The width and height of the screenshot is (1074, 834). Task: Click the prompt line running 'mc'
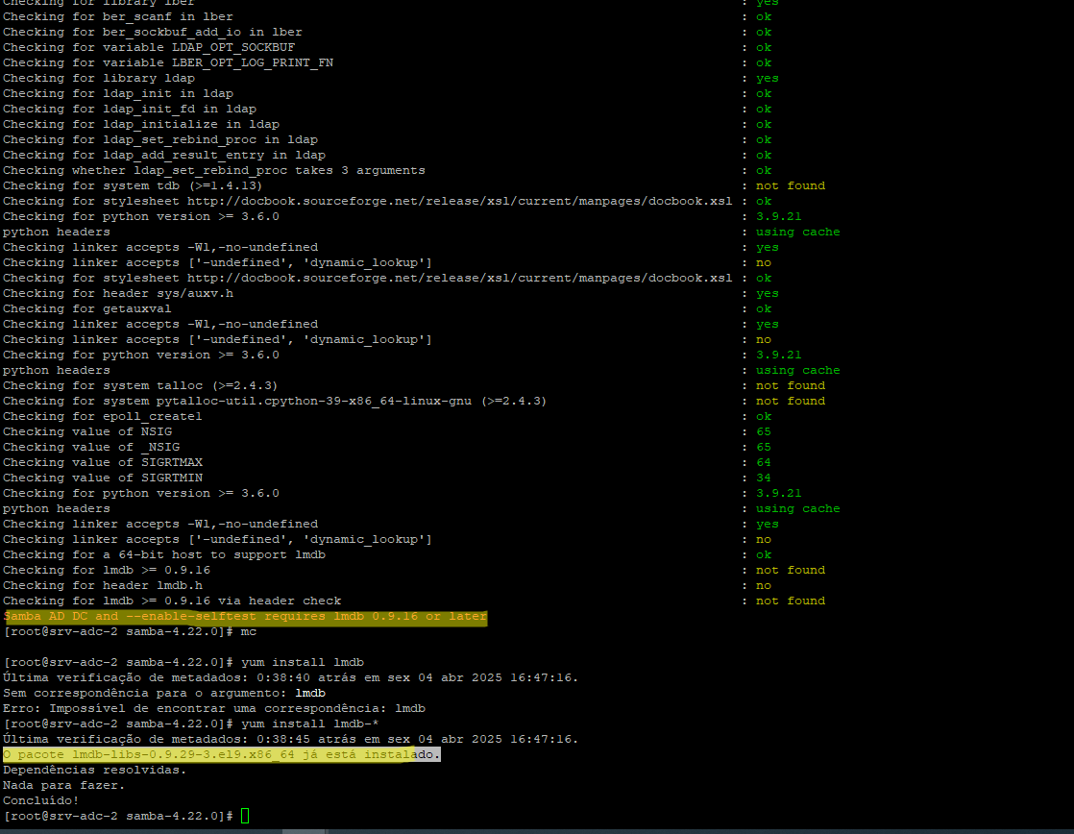tap(130, 632)
